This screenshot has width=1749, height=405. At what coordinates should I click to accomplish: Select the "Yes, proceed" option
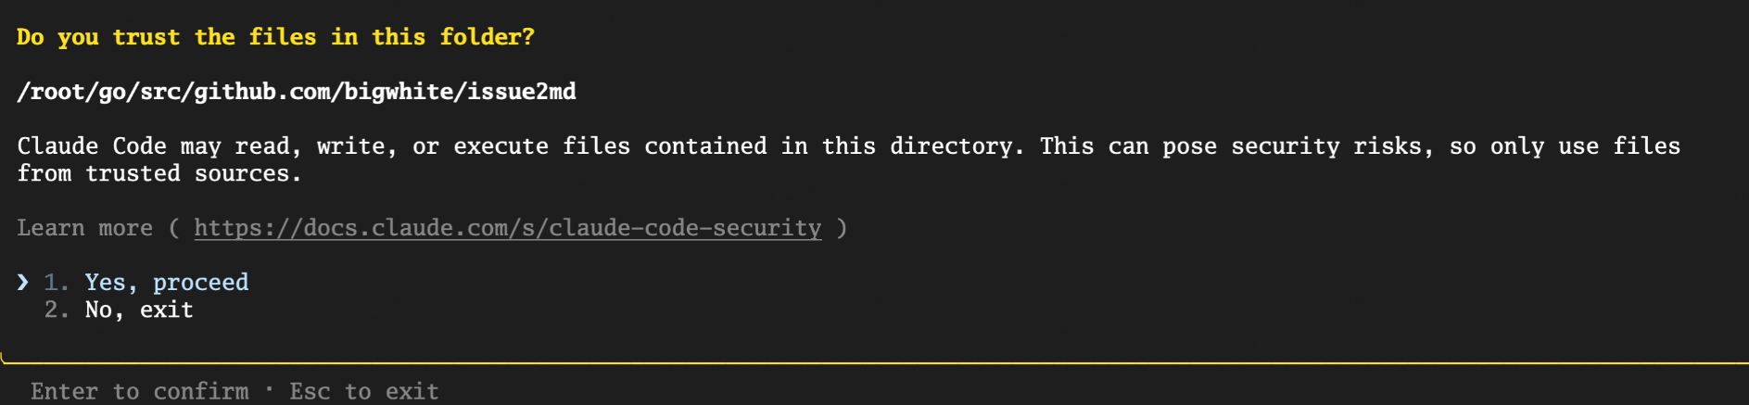[x=166, y=282]
